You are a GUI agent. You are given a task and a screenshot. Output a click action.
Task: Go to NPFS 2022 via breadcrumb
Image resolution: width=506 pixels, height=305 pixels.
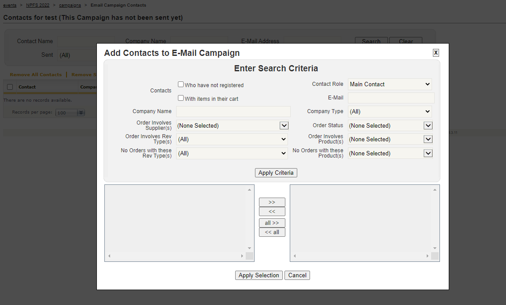[37, 5]
